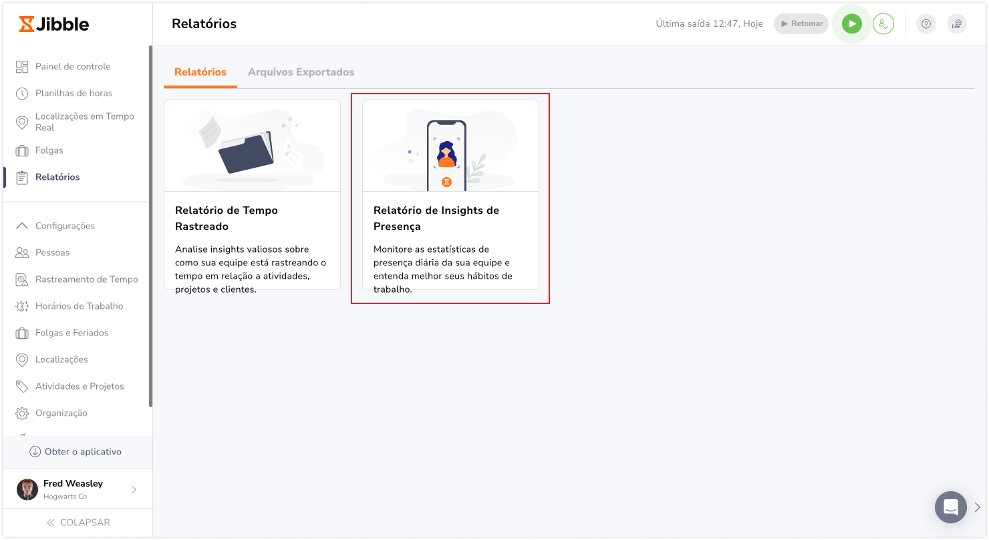Open the Folgas section

point(49,150)
